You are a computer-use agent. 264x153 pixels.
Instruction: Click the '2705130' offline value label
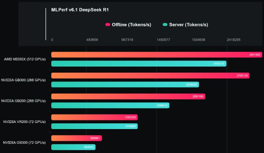(242, 75)
